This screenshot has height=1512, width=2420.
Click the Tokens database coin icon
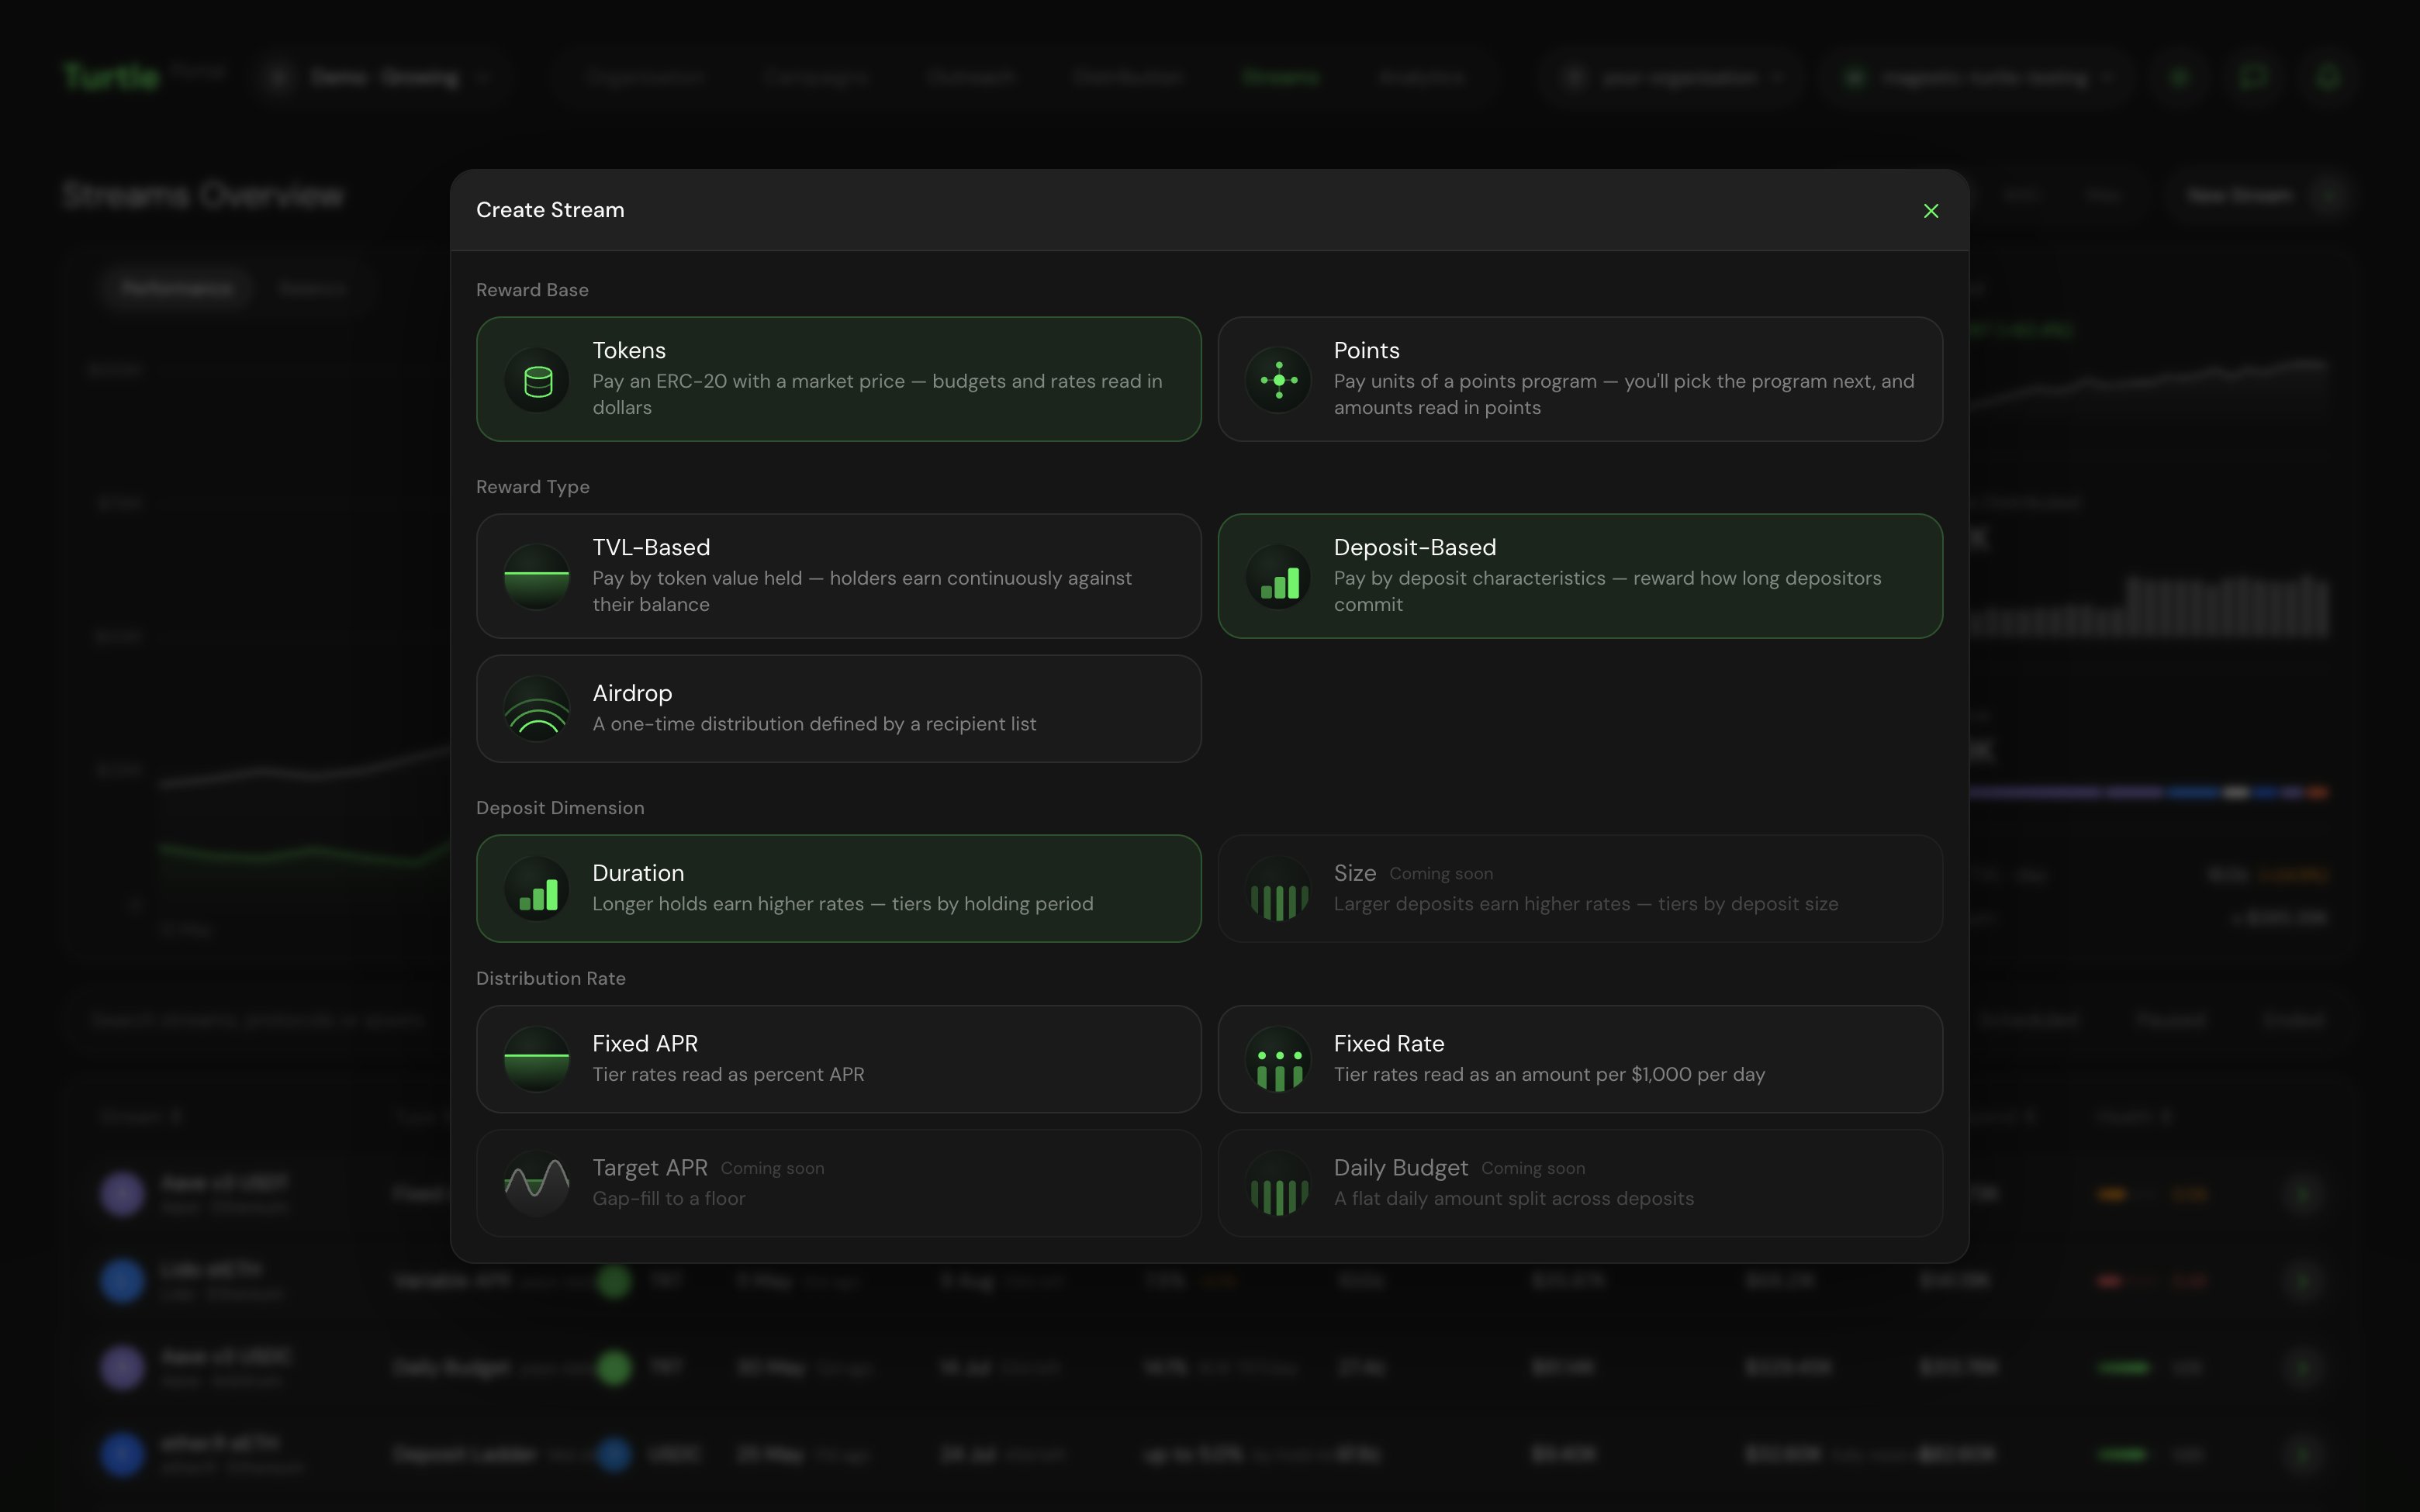click(x=537, y=380)
